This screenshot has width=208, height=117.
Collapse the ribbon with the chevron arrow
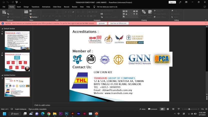pos(206,20)
